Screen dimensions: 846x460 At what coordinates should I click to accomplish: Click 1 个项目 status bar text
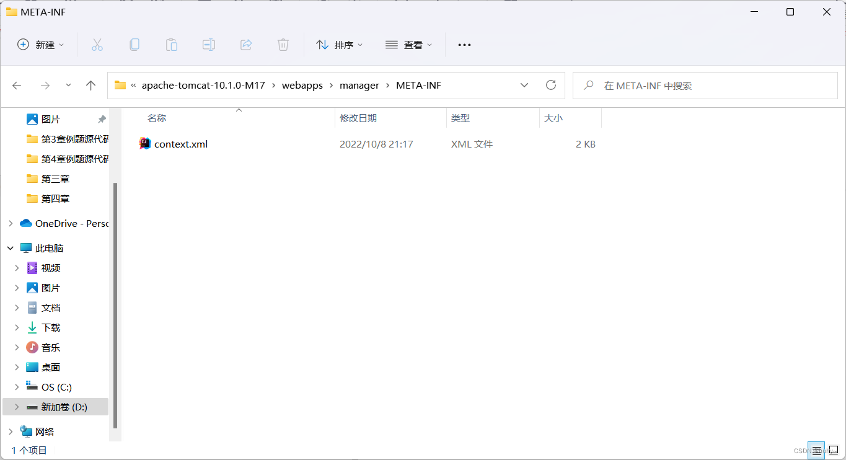29,451
